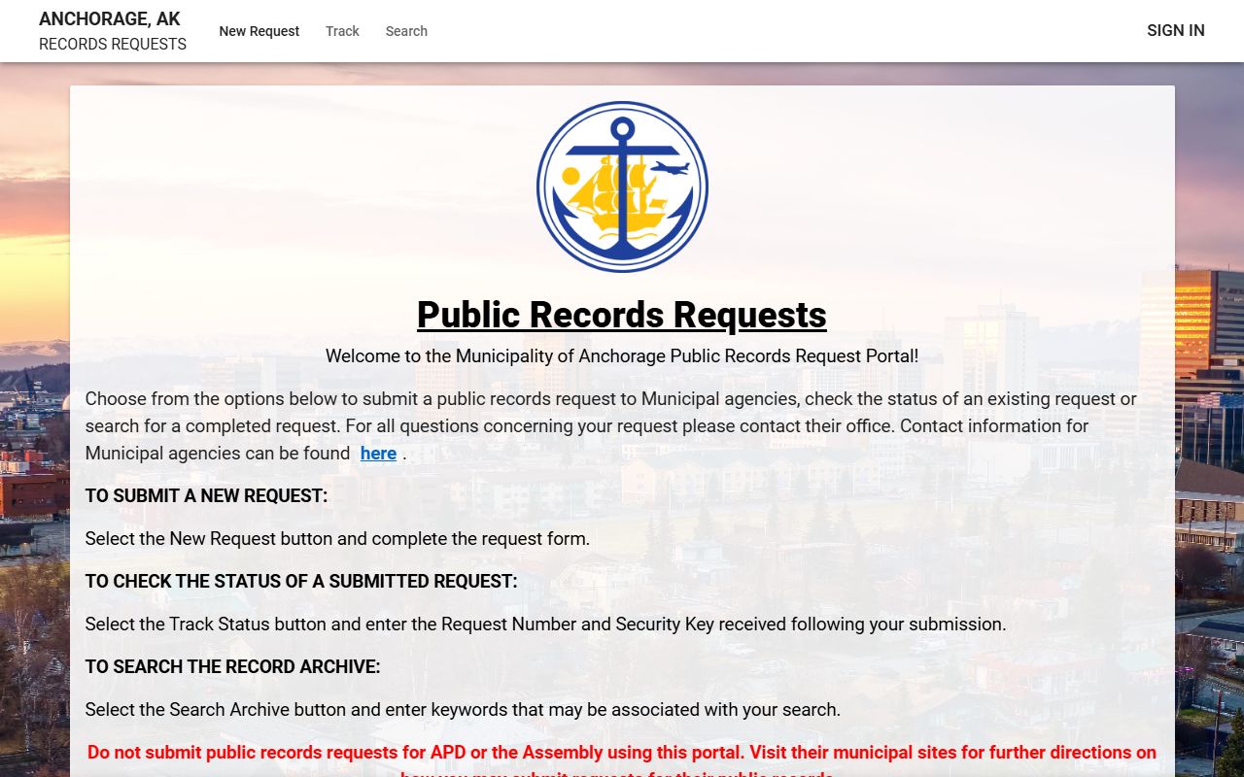
Task: Open the 'here' contact information link
Action: [x=378, y=453]
